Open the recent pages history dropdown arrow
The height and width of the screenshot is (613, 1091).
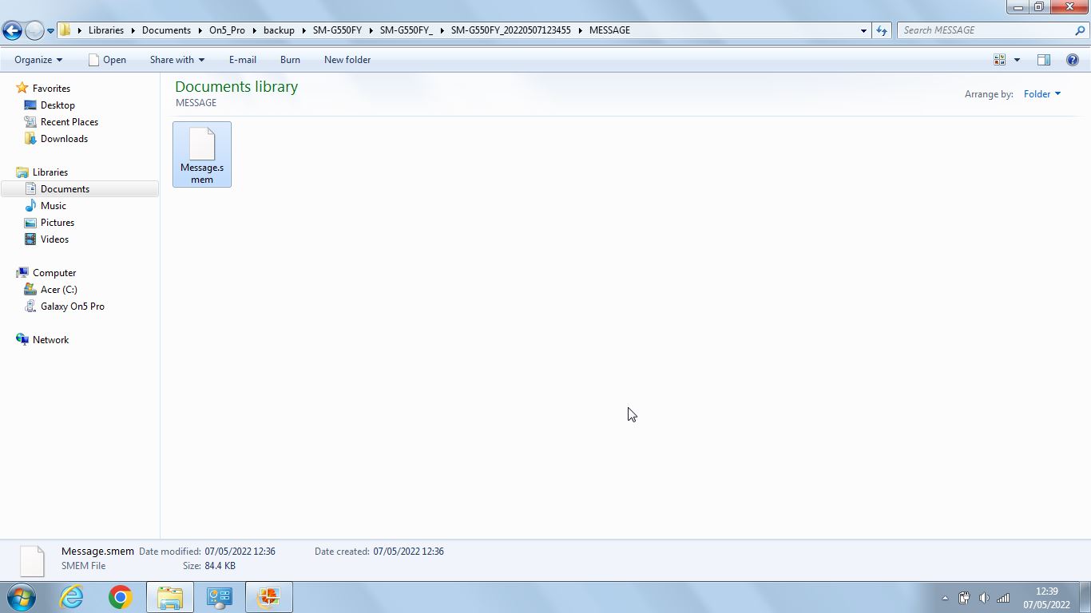tap(50, 31)
